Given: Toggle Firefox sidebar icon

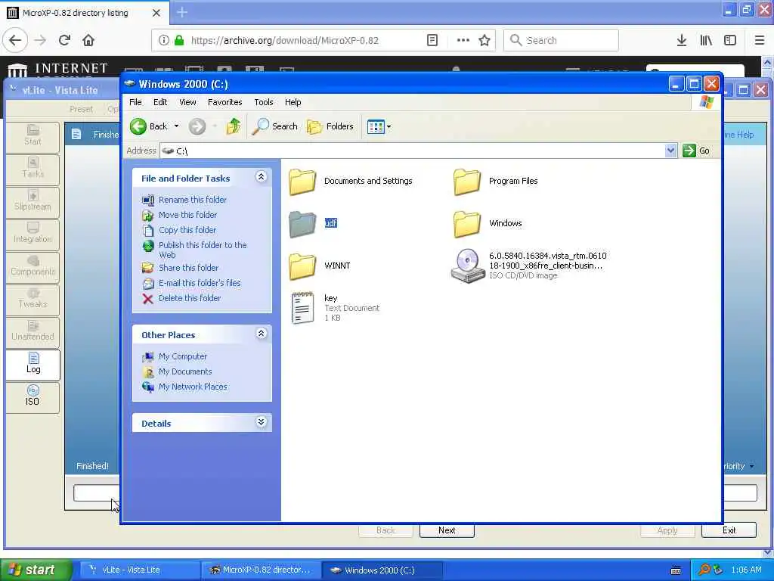Looking at the screenshot, I should [730, 40].
